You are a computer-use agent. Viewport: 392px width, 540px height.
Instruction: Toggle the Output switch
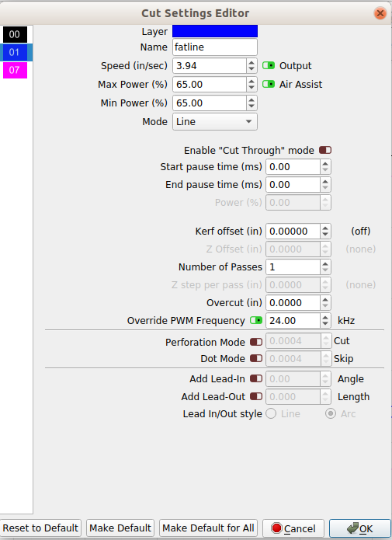[269, 65]
